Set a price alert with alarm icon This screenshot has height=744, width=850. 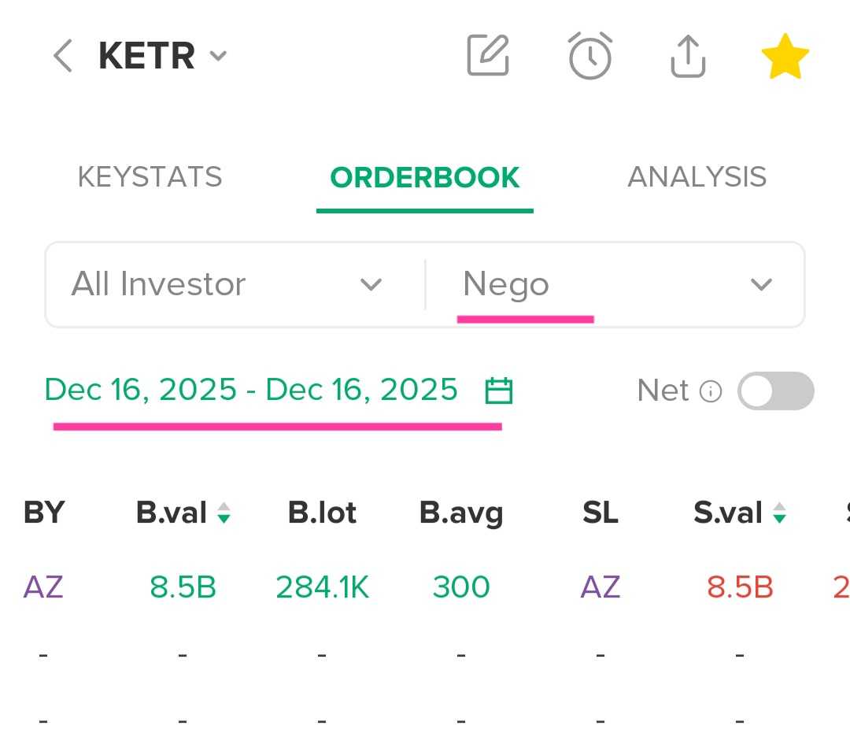(x=590, y=56)
